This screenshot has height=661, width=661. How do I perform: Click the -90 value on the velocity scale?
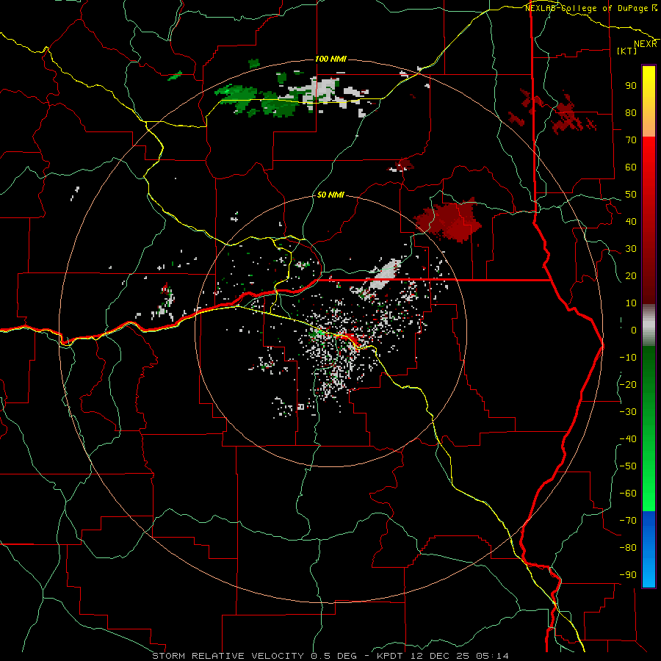[x=628, y=575]
